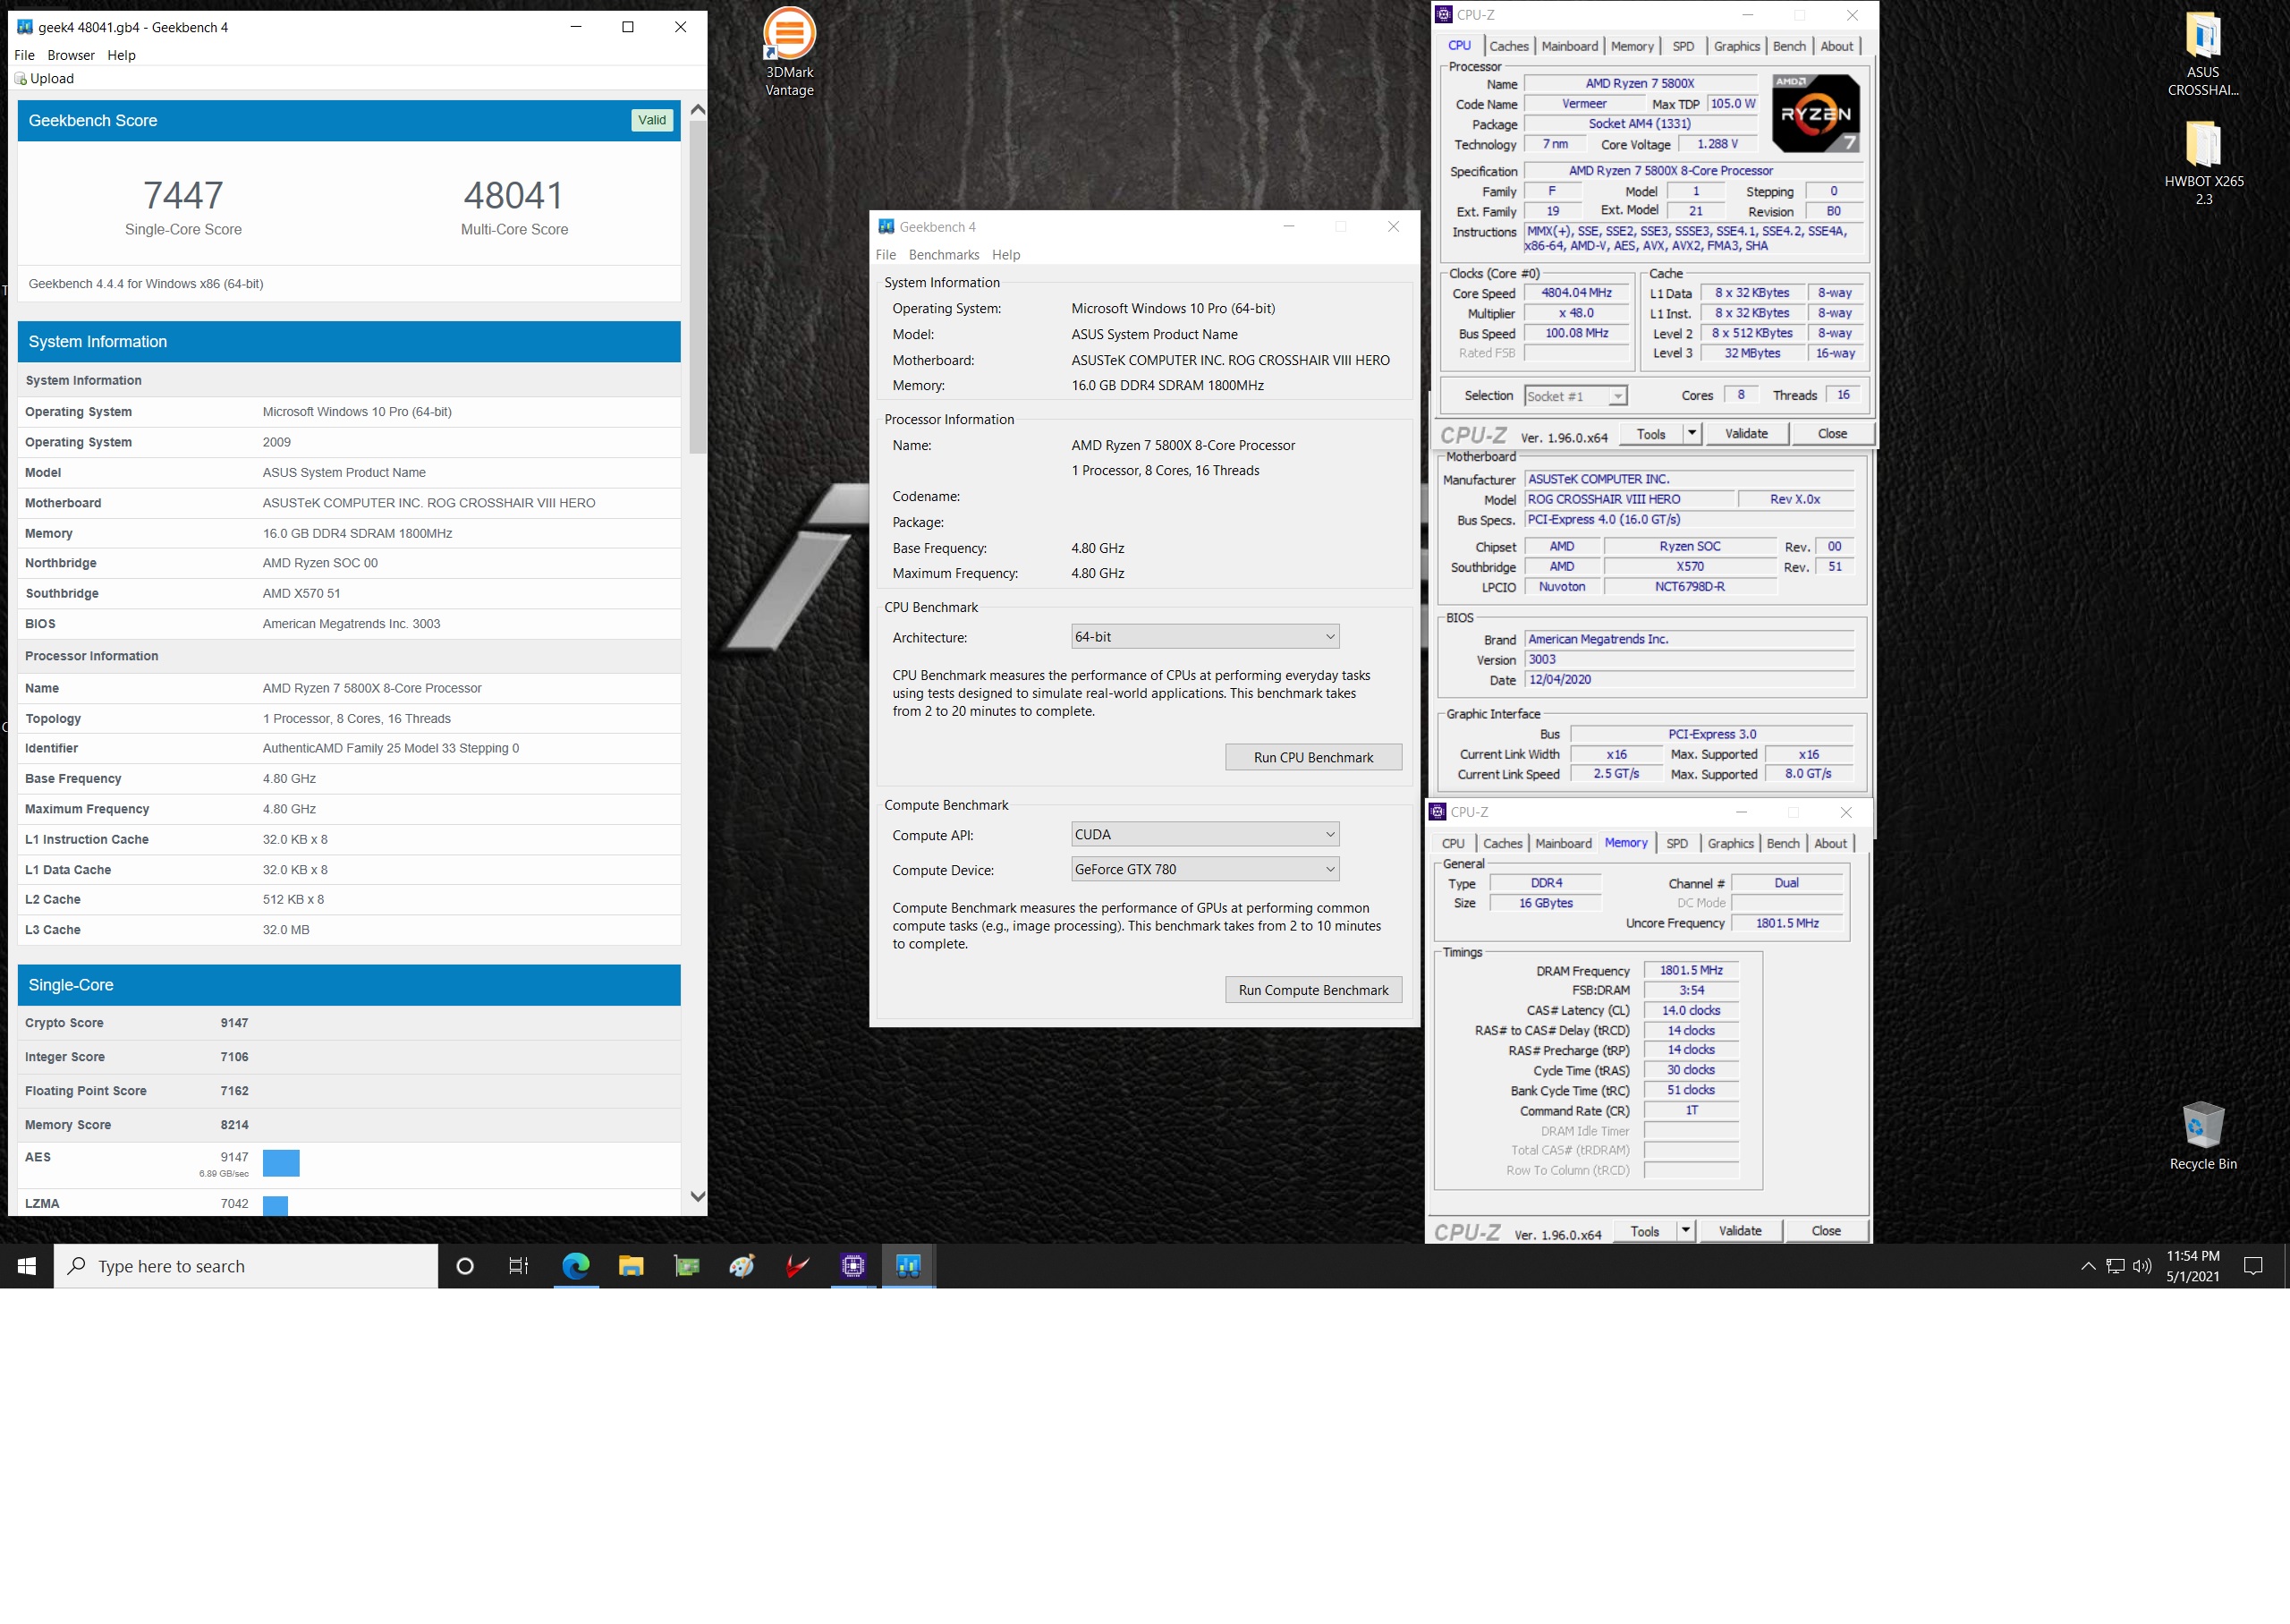Switch to CPU tab in lower CPU-Z
Viewport: 2290px width, 1624px height.
[1454, 844]
